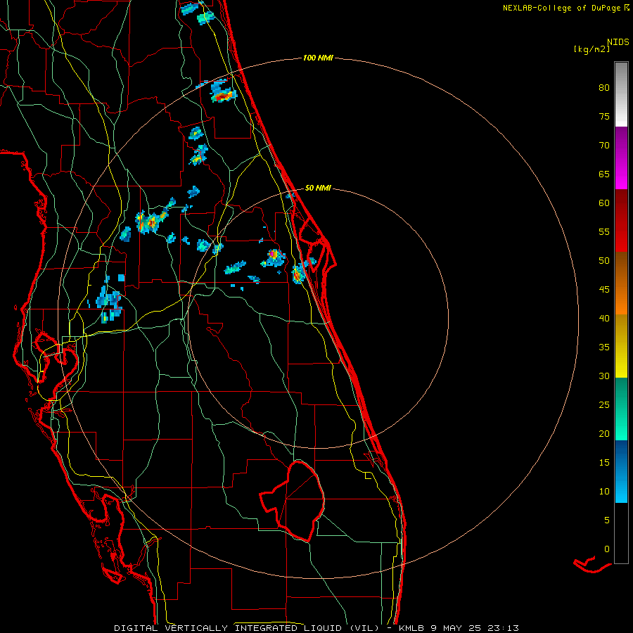Click the scale value 70
633x633 pixels.
604,146
